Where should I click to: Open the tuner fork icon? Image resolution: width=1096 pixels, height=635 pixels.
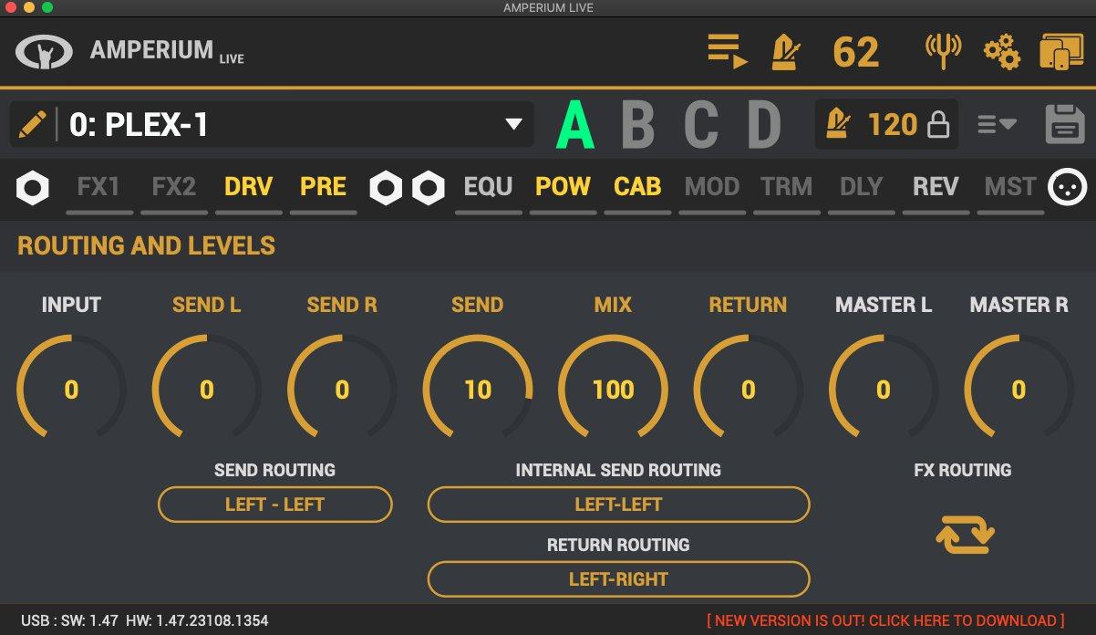(x=943, y=52)
